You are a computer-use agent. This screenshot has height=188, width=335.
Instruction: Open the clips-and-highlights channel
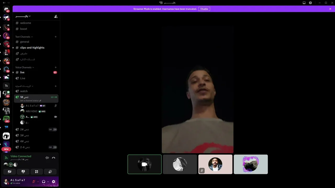36,48
